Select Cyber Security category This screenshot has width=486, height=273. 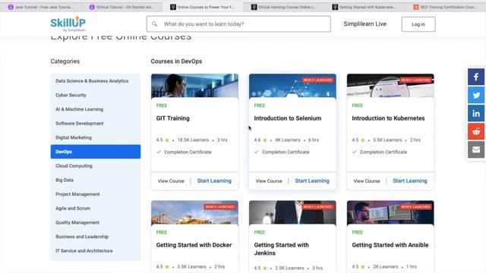[x=96, y=95]
